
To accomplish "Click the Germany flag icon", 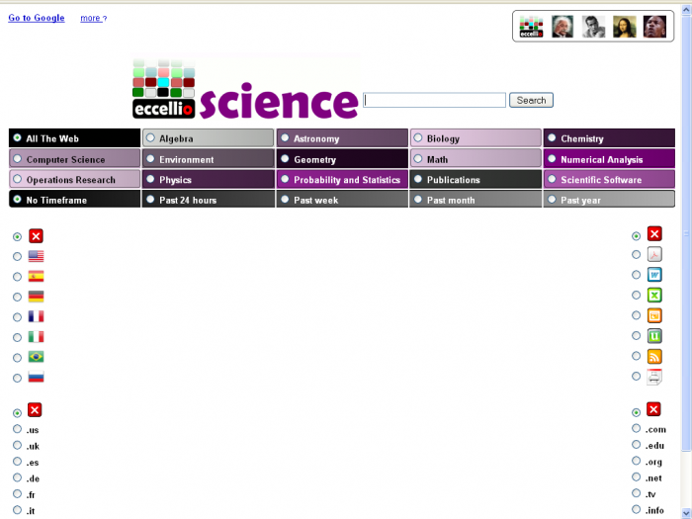I will [x=37, y=297].
